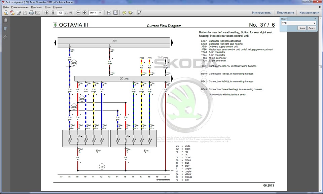Send the file via the email envelope icon
This screenshot has height=194, width=323.
click(x=38, y=13)
